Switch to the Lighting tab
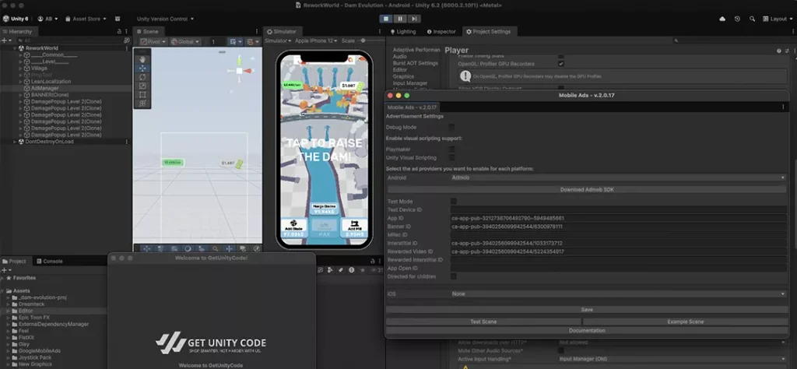Viewport: 797px width, 369px height. [402, 31]
